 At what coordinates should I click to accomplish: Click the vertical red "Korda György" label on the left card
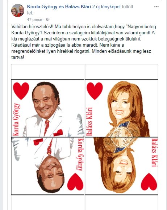point(17,119)
